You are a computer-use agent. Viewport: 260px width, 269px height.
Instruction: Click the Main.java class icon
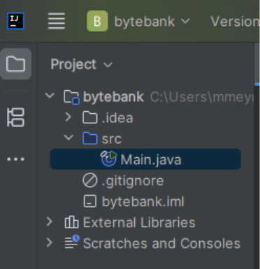109,159
